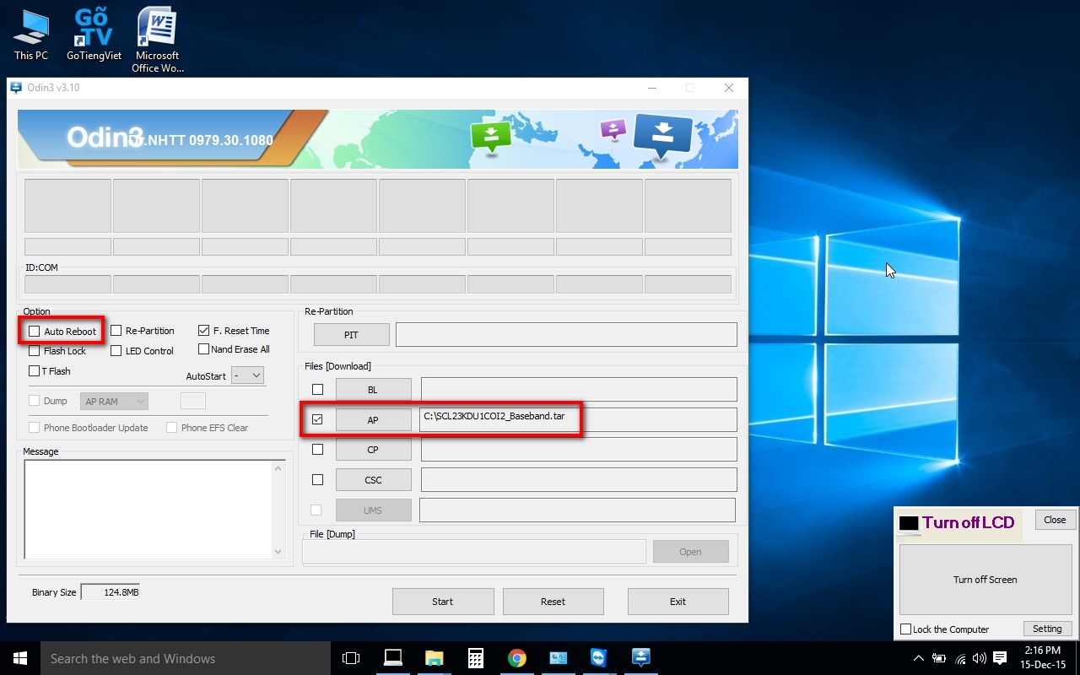Click Message box scroll up arrow
Image resolution: width=1080 pixels, height=675 pixels.
[x=279, y=467]
